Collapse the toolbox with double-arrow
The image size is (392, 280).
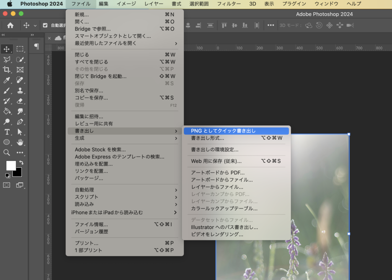[3, 35]
